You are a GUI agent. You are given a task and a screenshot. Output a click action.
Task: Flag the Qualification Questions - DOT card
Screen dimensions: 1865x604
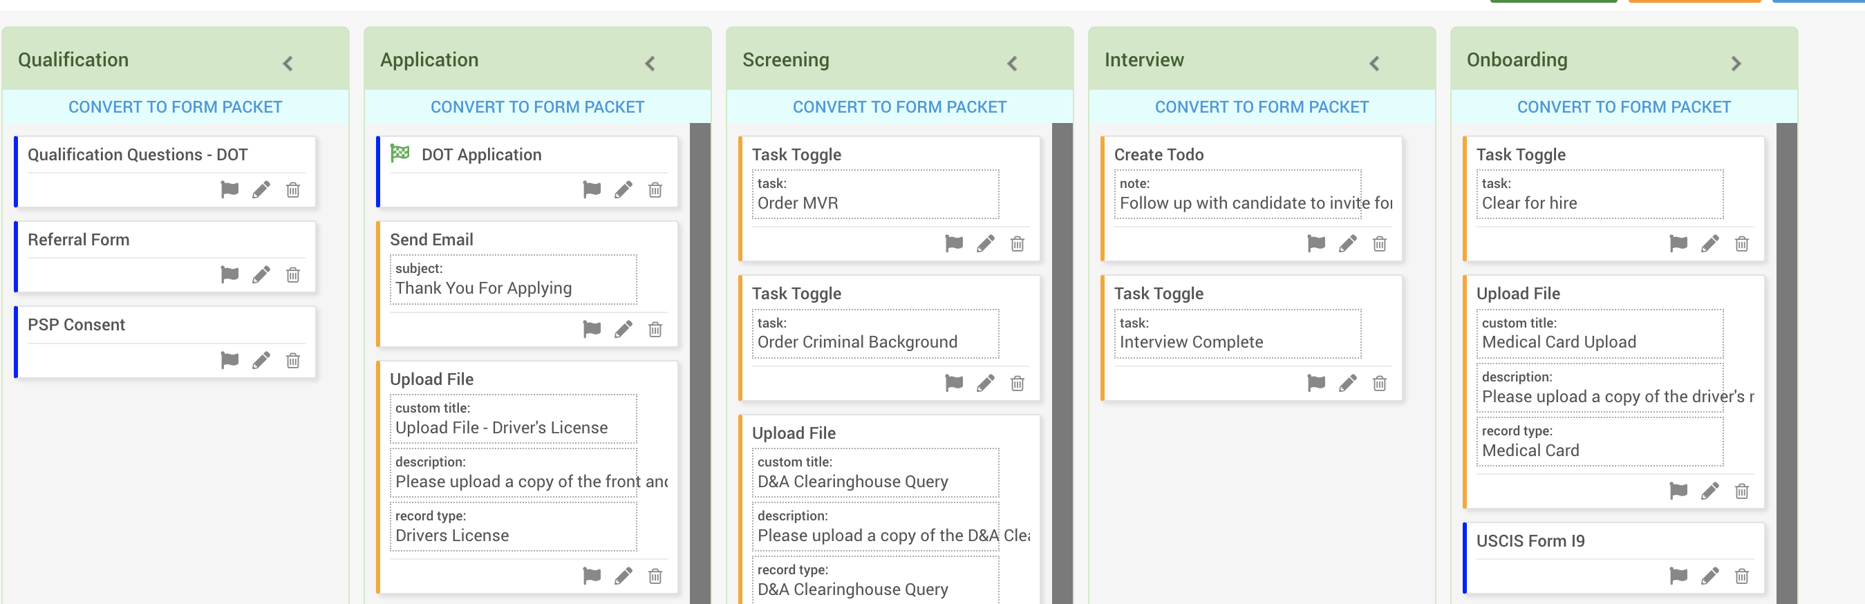point(229,190)
